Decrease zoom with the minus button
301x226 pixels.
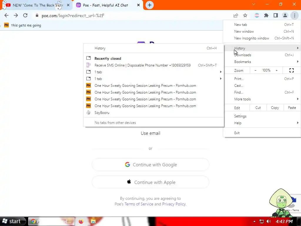coord(255,70)
